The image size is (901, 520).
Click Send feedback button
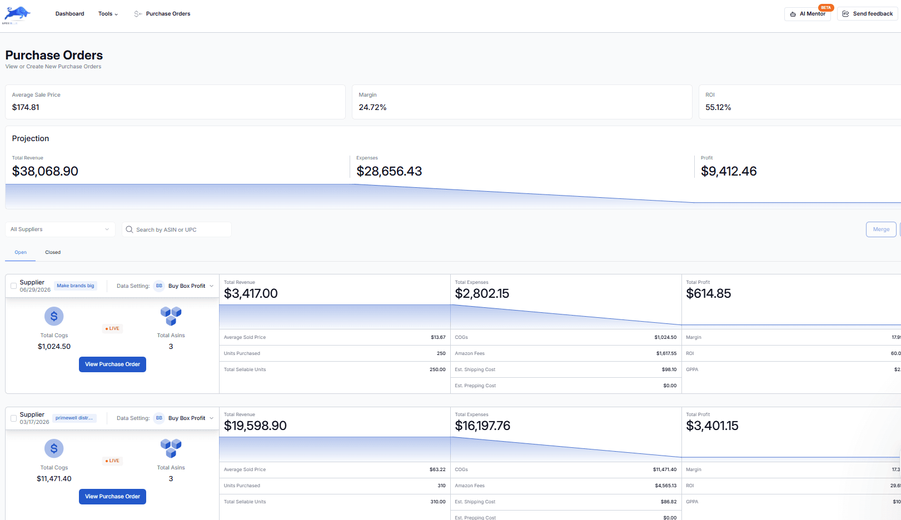coord(868,14)
